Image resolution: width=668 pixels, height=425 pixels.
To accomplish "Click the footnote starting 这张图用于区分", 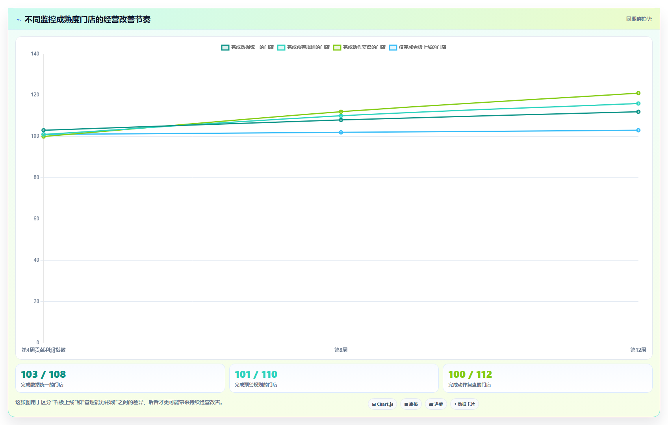I will point(120,402).
